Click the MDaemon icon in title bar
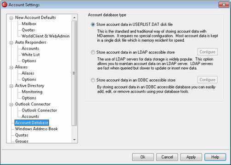The image size is (231, 165). click(5, 5)
